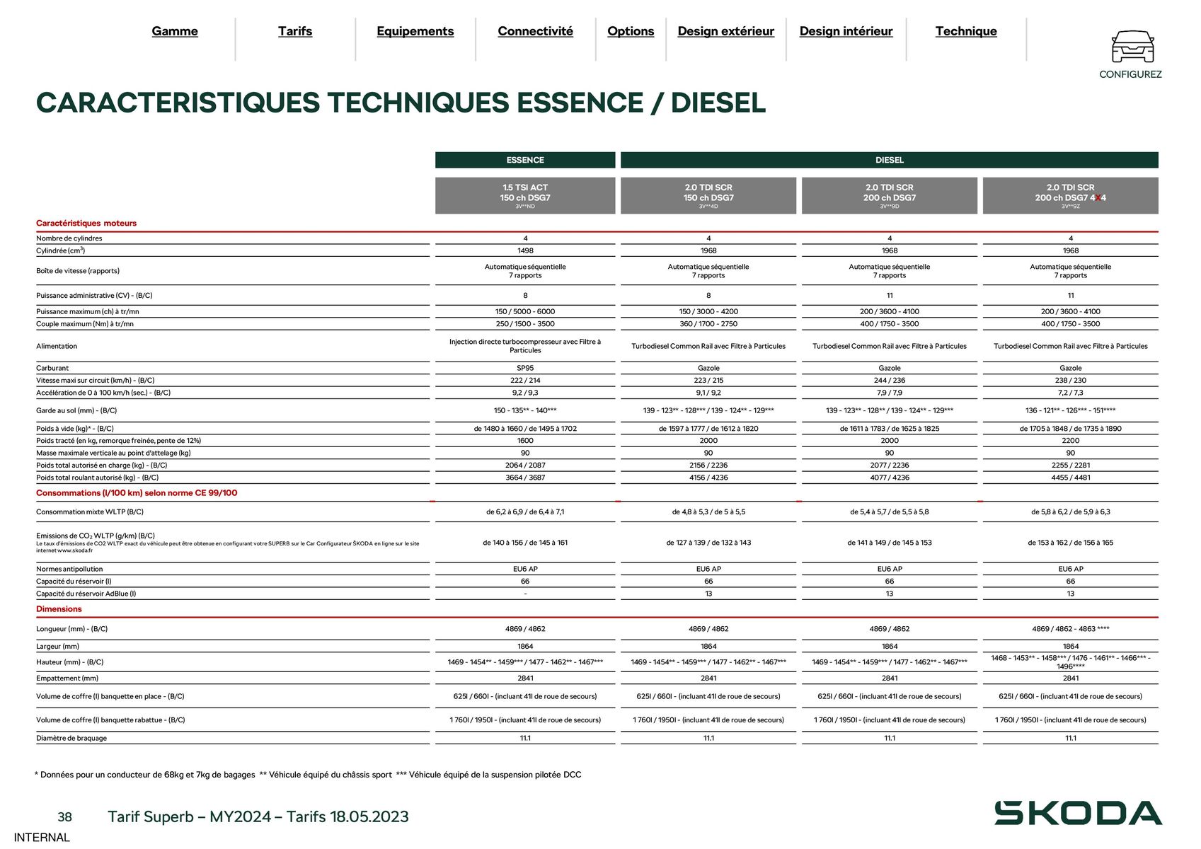1201x849 pixels.
Task: Click 'de 1480 à 1660 / de 1495 à 1702' weight
Action: (x=525, y=429)
